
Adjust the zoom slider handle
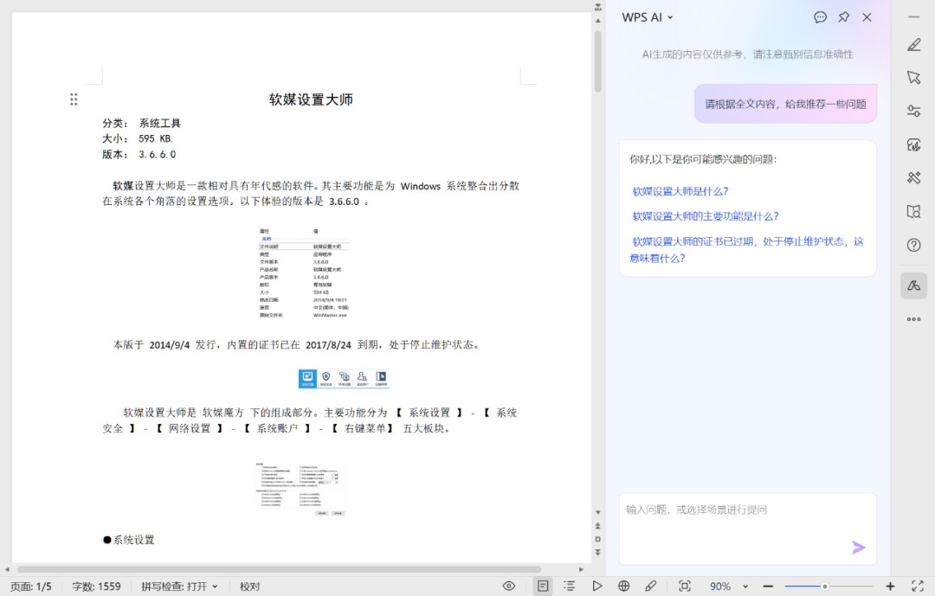coord(825,586)
